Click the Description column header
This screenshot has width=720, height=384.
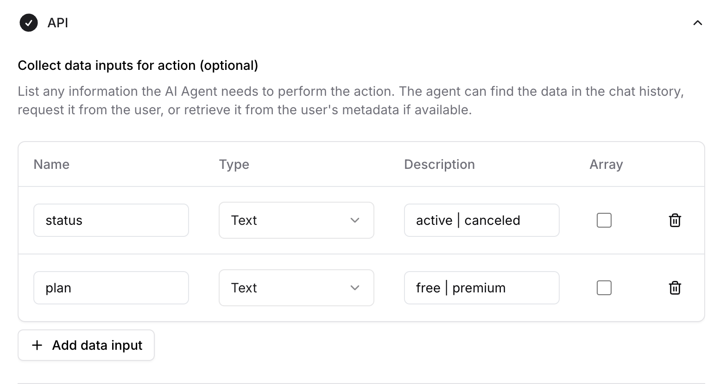click(439, 164)
